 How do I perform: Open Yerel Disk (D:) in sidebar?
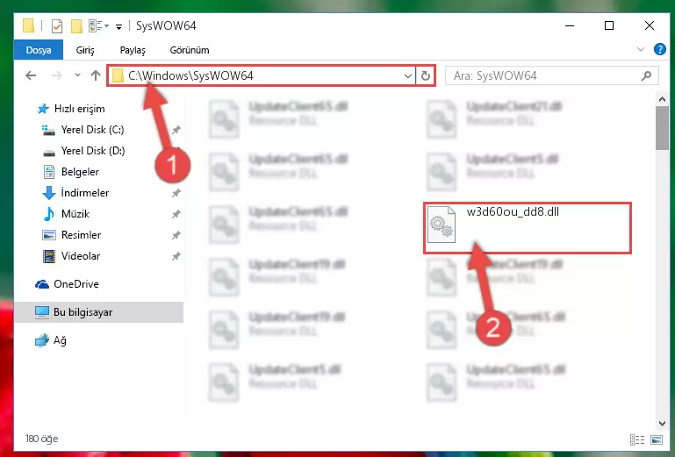pos(92,151)
